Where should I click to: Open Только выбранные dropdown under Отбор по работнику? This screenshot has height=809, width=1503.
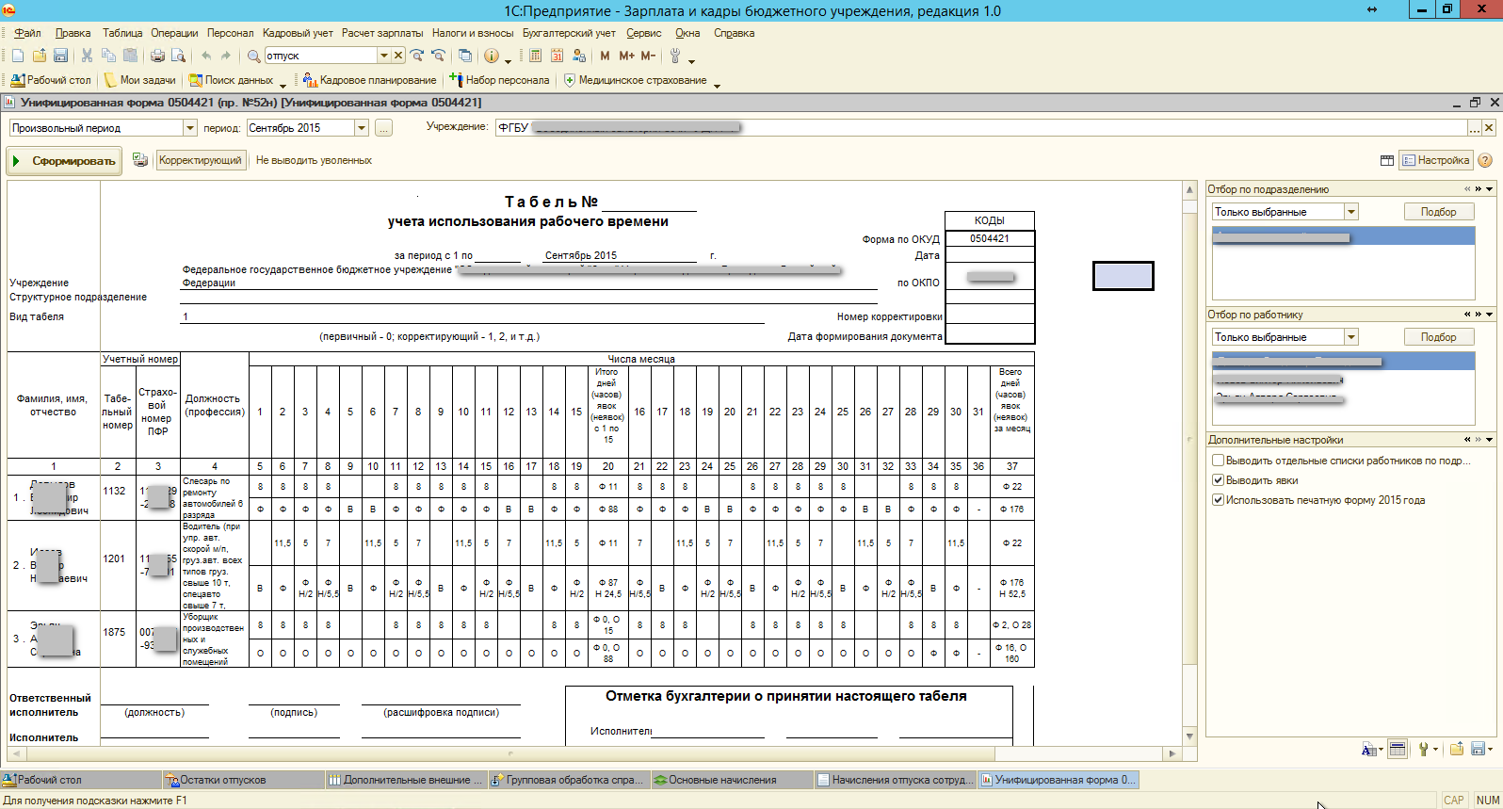[x=1351, y=337]
